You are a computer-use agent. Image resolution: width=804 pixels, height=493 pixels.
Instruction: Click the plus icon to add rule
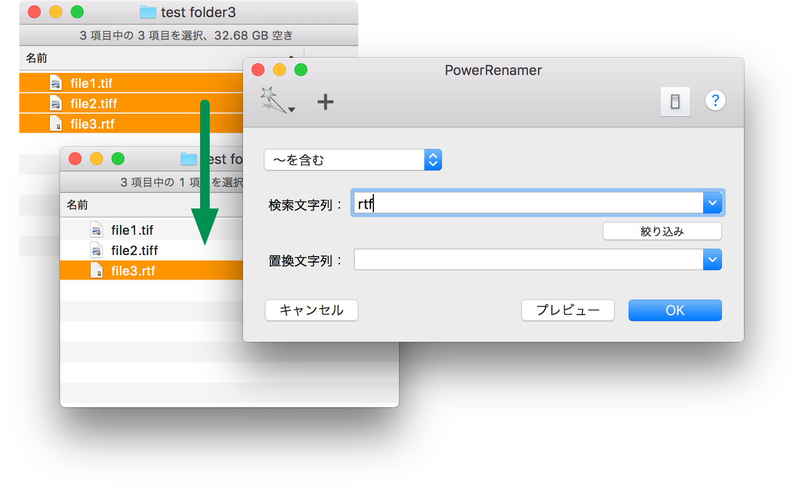(x=325, y=102)
